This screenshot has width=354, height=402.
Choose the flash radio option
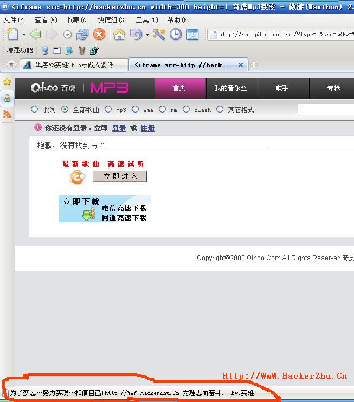pos(186,109)
